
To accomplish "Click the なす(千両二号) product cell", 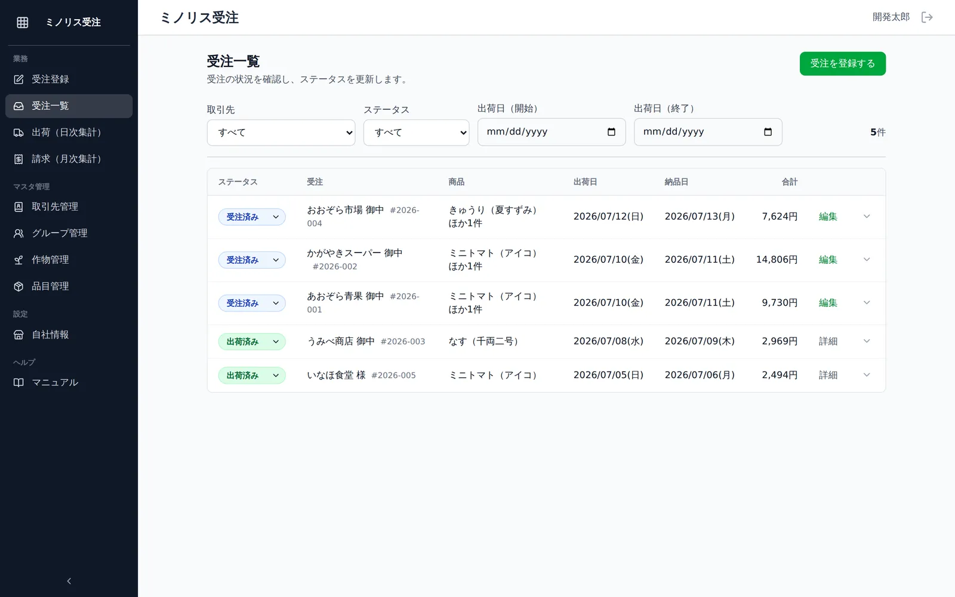I will 486,341.
